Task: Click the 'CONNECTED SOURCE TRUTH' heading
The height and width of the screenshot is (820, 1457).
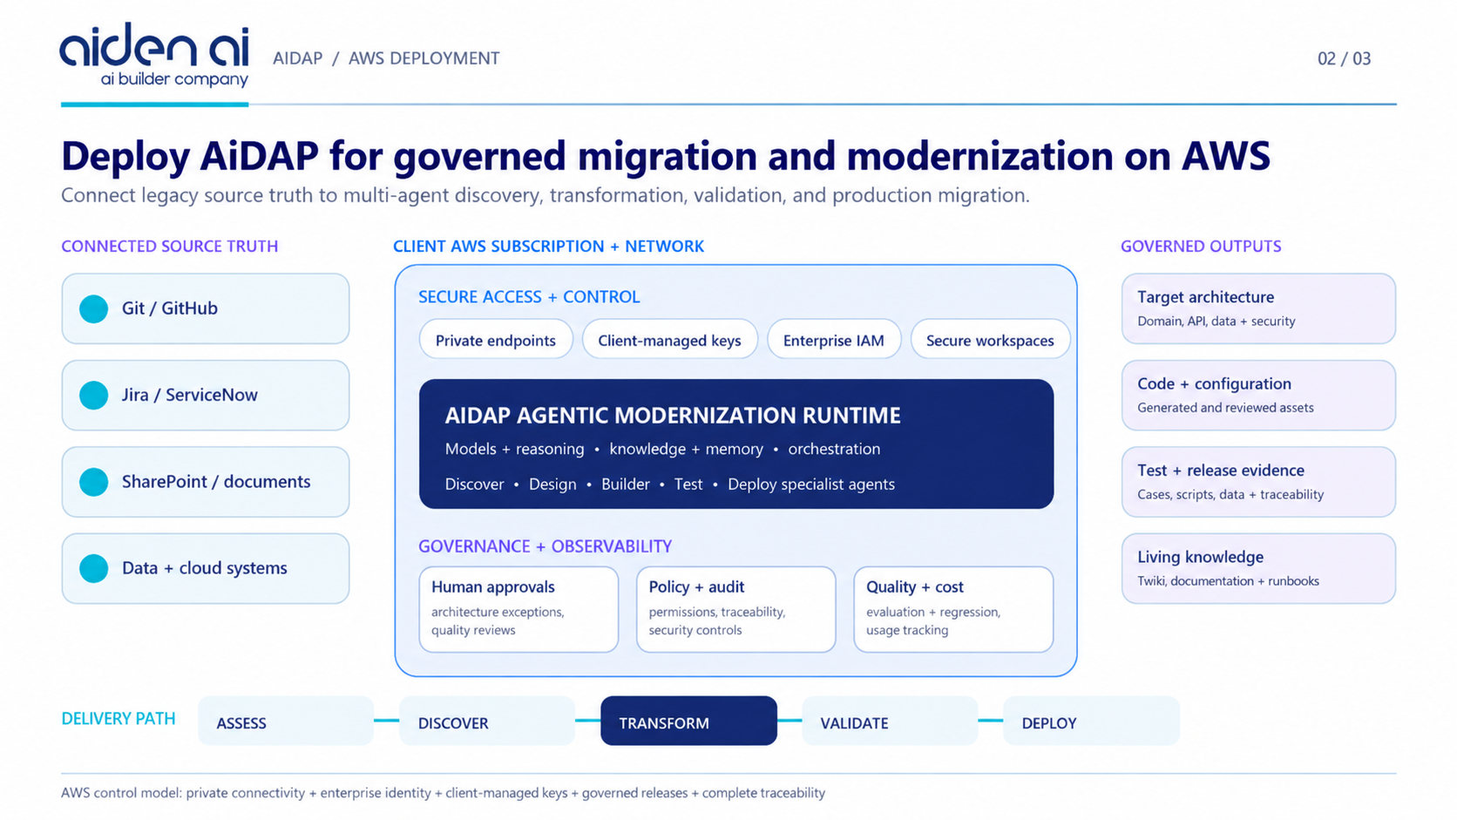Action: (170, 247)
